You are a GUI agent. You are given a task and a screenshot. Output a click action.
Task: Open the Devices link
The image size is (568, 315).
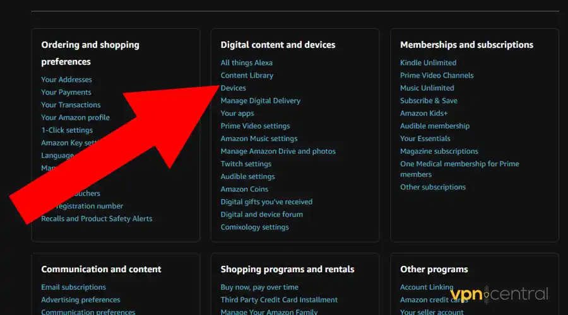(233, 88)
